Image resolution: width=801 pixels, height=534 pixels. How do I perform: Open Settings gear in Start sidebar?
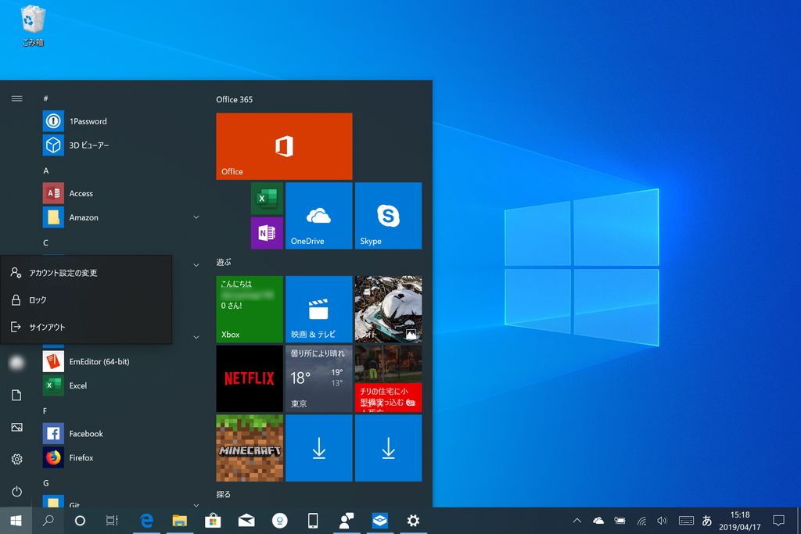(17, 459)
